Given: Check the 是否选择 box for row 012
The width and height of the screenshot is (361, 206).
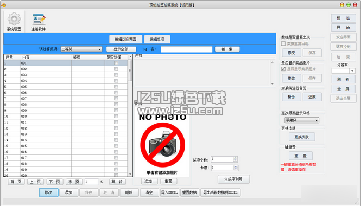Looking at the screenshot, I should tap(116, 128).
